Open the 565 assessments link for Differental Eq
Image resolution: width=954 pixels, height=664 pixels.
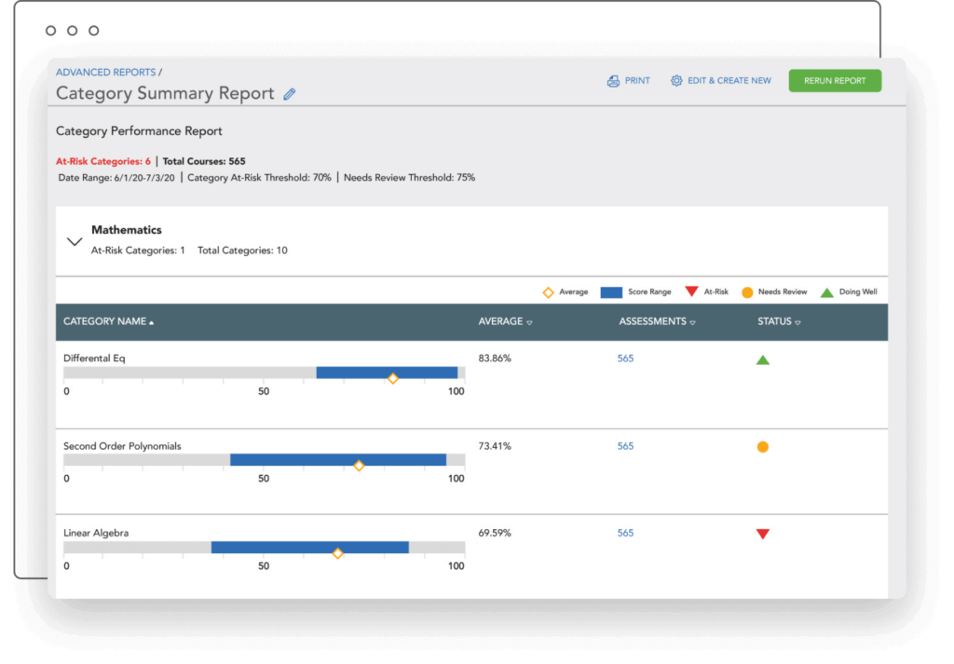click(625, 359)
